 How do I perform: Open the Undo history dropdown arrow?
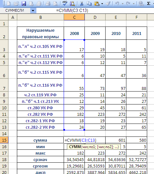pyautogui.click(x=122, y=4)
